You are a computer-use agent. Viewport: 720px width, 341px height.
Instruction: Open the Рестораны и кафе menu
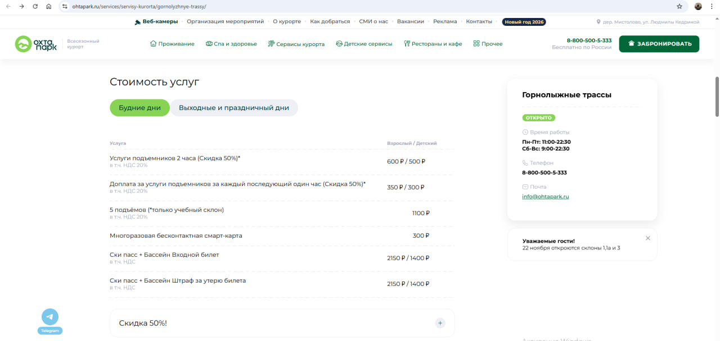(x=433, y=44)
